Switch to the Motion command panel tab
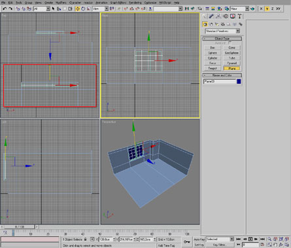Image resolution: width=291 pixels, height=248 pixels. coord(226,16)
